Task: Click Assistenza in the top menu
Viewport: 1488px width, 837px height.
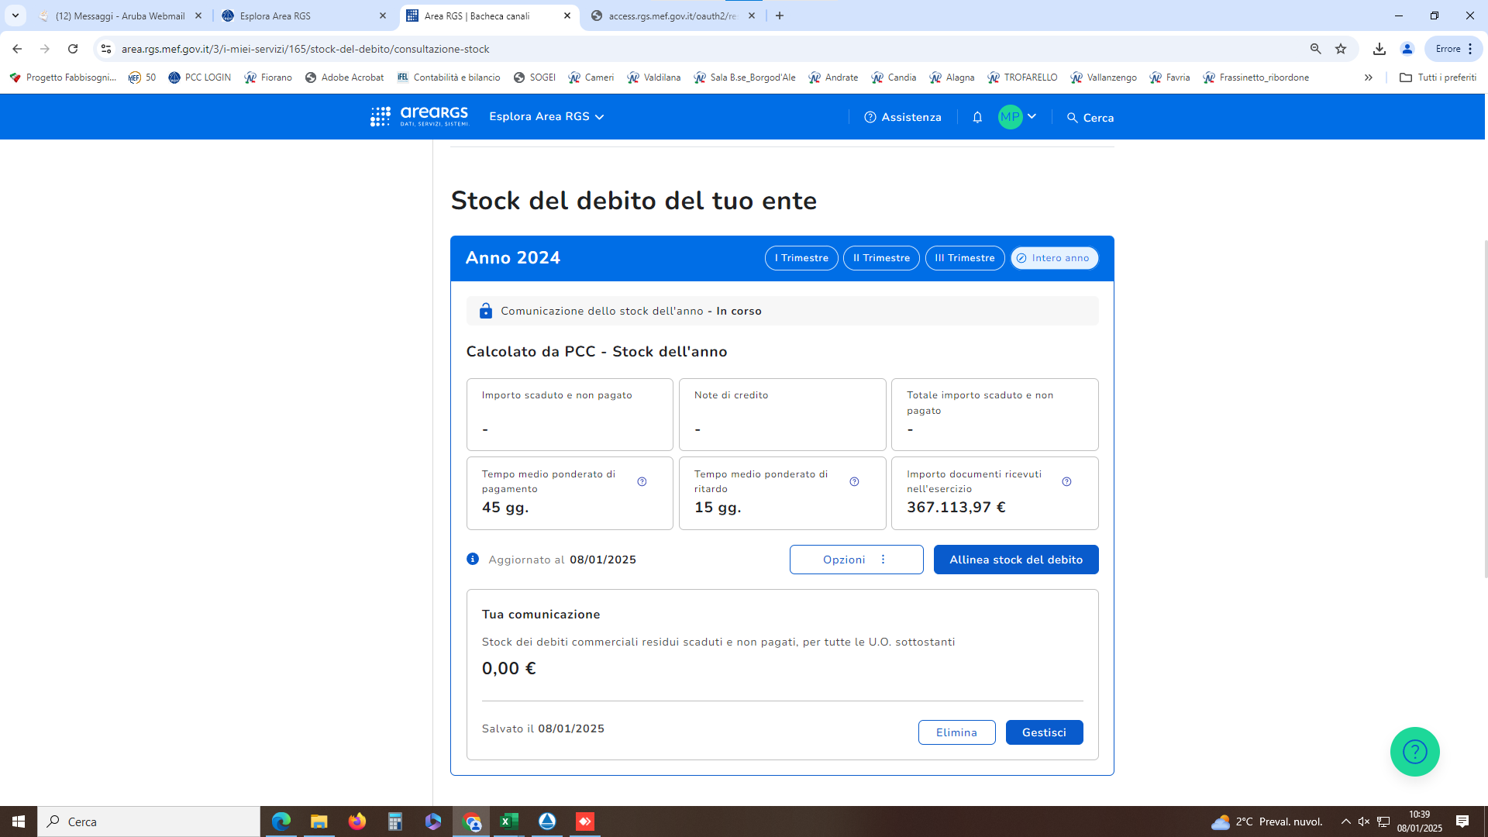Action: pos(903,117)
